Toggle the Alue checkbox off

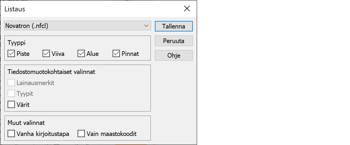81,54
